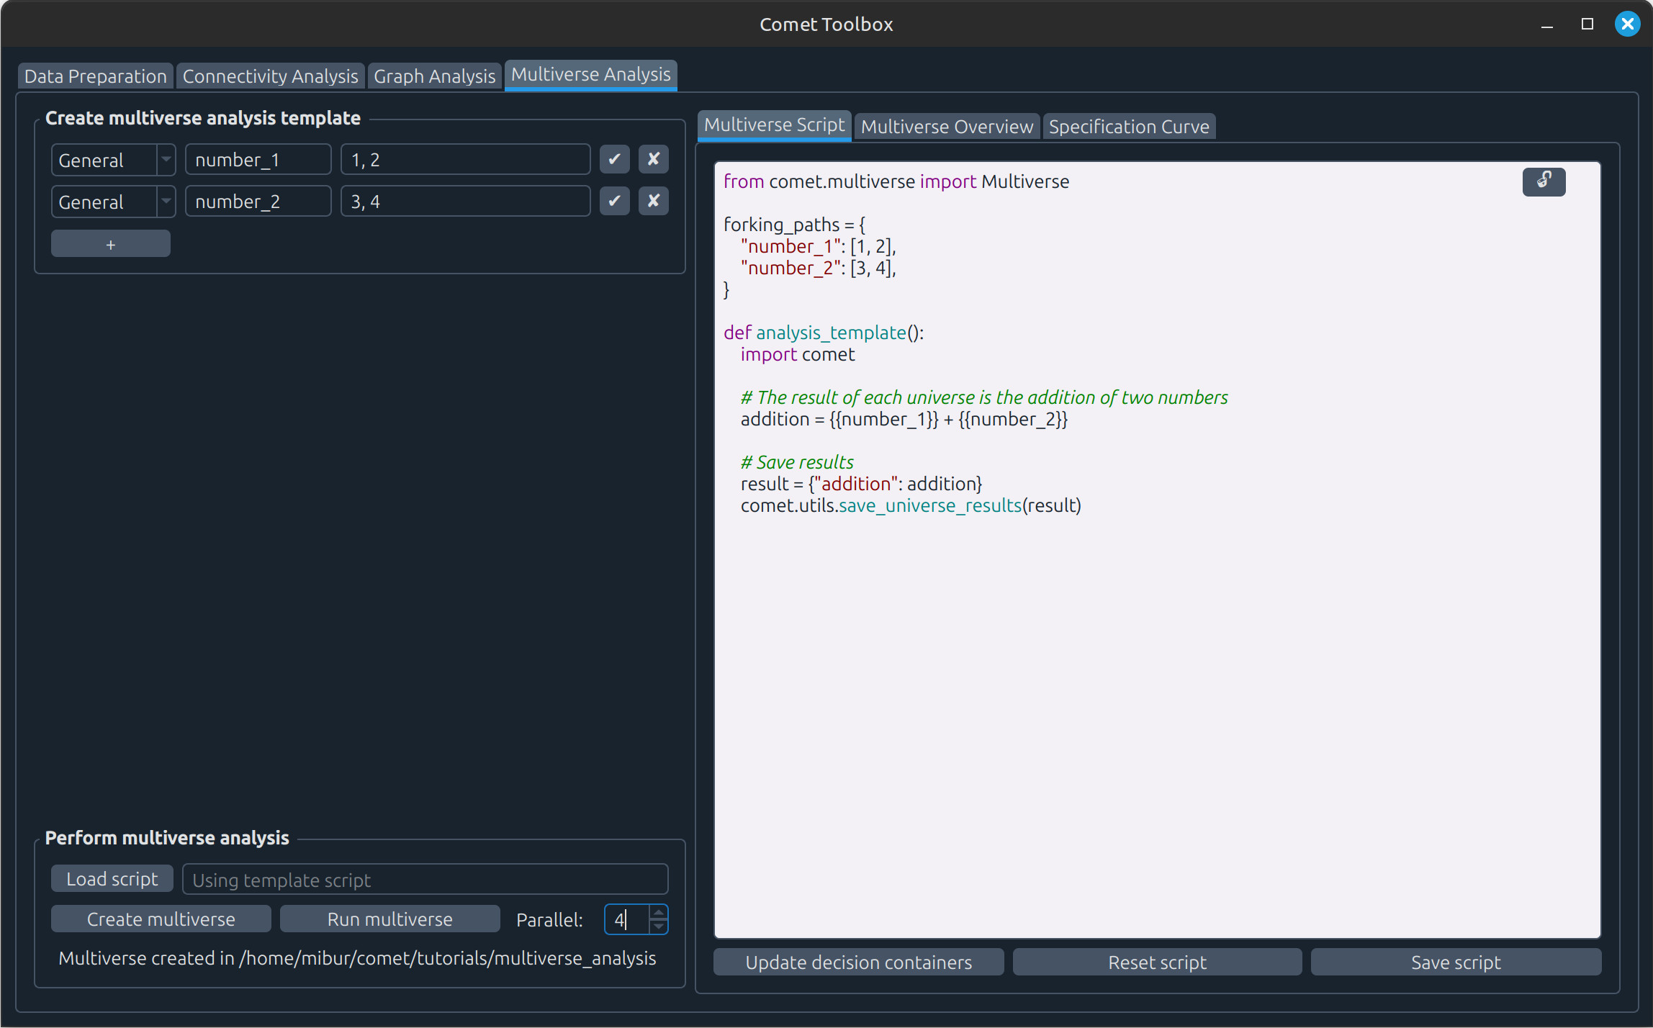
Task: Switch to the Data Preparation tab
Action: [x=95, y=76]
